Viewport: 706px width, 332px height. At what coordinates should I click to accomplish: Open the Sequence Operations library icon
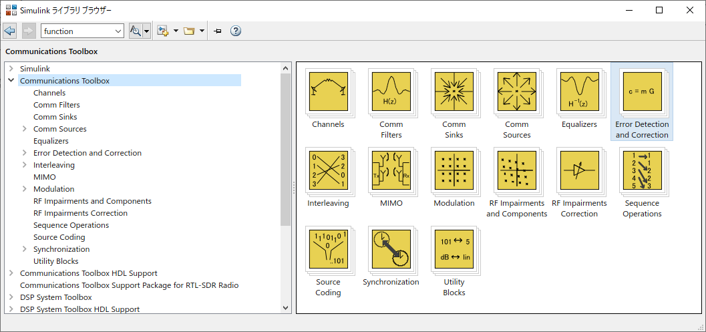click(643, 170)
